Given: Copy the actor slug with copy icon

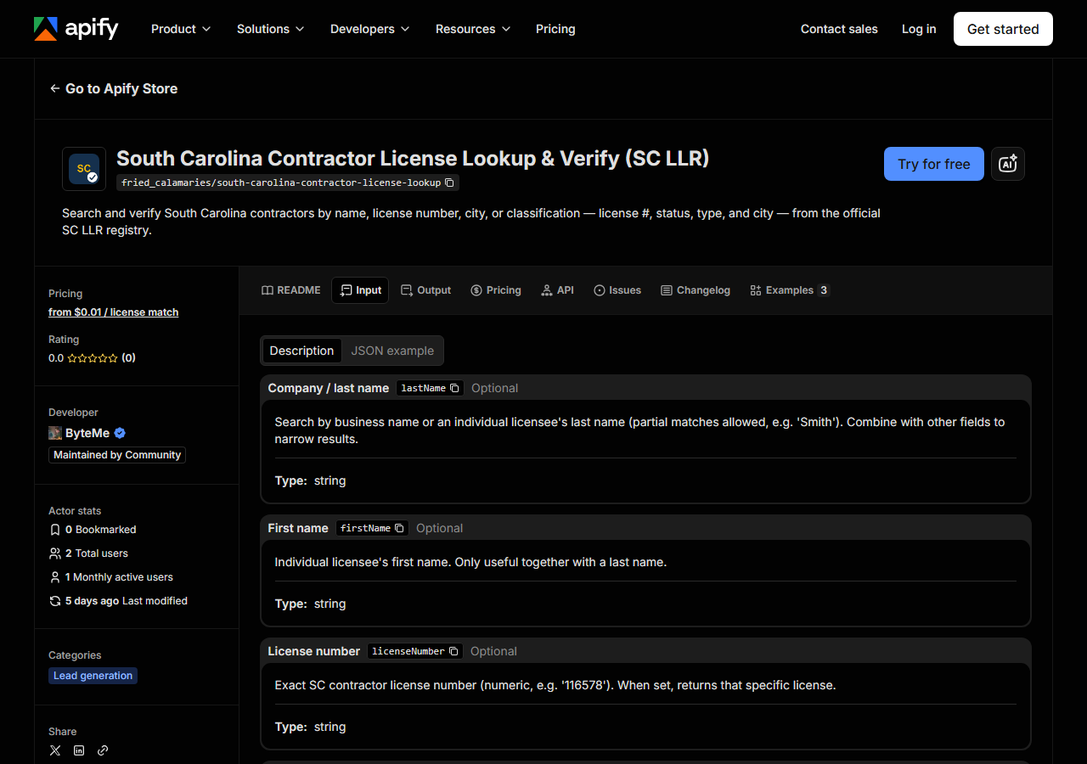Looking at the screenshot, I should pyautogui.click(x=450, y=183).
